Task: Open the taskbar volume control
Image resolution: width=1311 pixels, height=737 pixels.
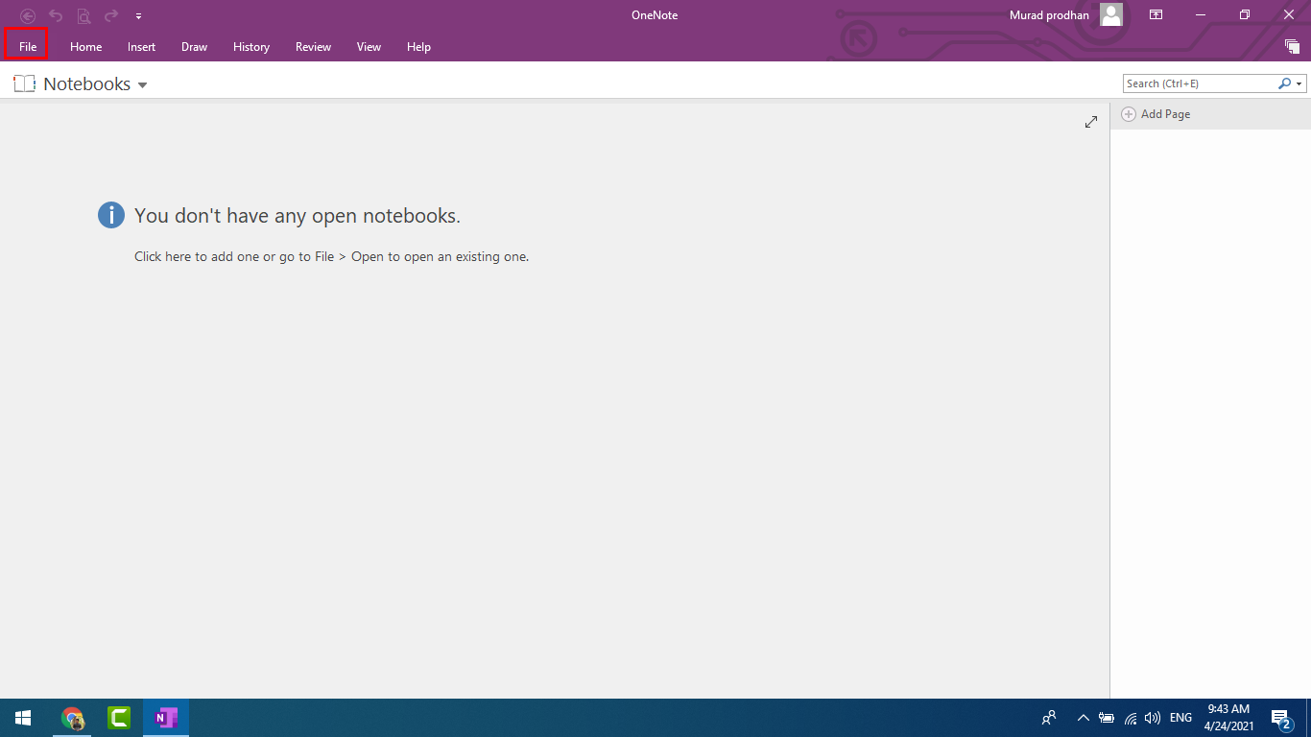Action: (x=1153, y=718)
